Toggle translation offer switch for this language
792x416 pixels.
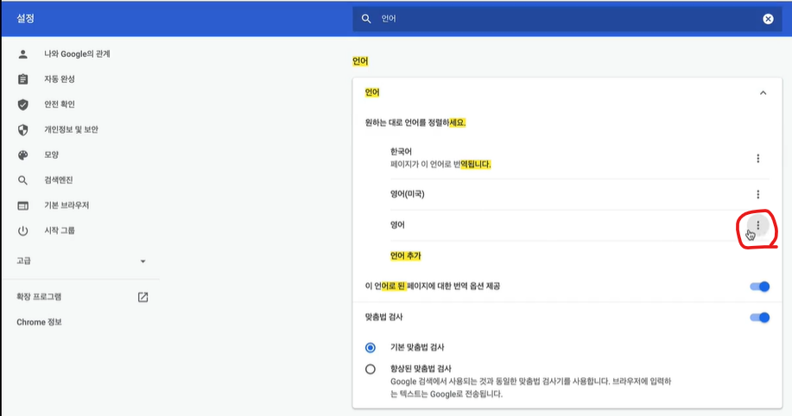coord(760,287)
